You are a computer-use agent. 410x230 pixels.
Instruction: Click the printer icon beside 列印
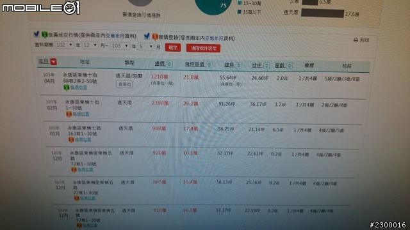pos(356,40)
